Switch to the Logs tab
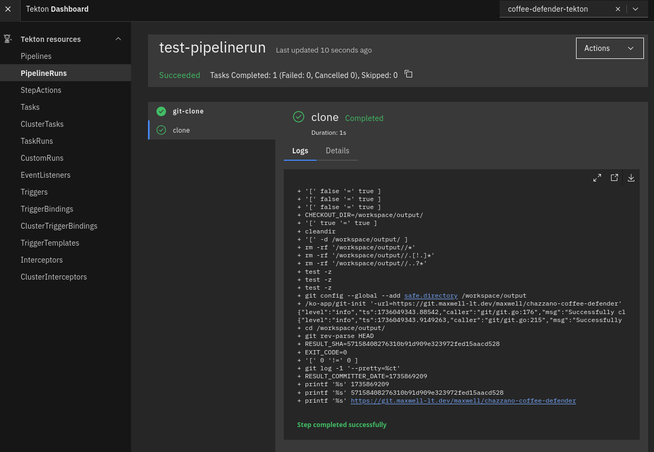 pos(300,151)
